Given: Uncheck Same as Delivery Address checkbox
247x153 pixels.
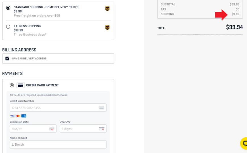Looking at the screenshot, I should pos(7,58).
